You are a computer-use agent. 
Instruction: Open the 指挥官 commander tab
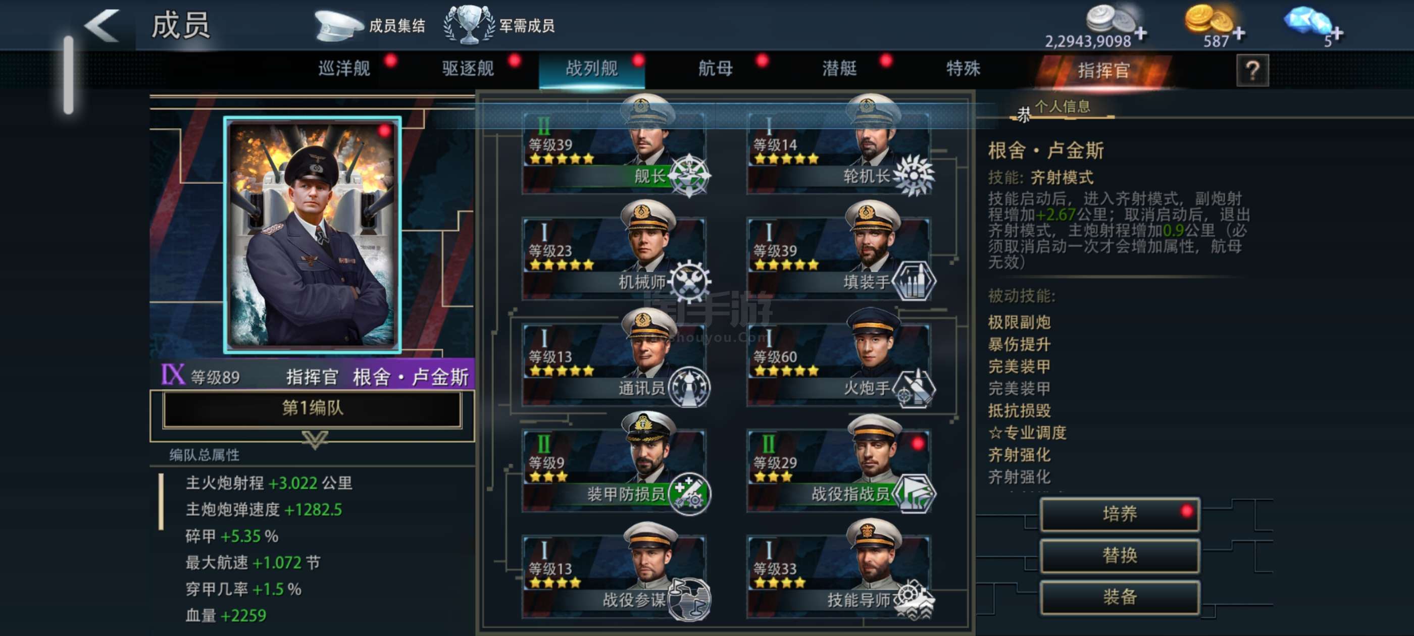pos(1103,70)
